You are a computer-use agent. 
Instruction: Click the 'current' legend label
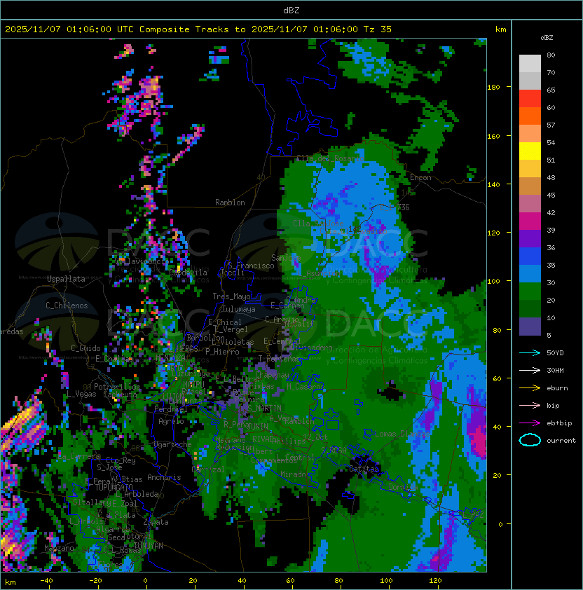point(561,441)
